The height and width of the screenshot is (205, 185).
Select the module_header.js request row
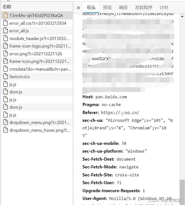point(37,38)
